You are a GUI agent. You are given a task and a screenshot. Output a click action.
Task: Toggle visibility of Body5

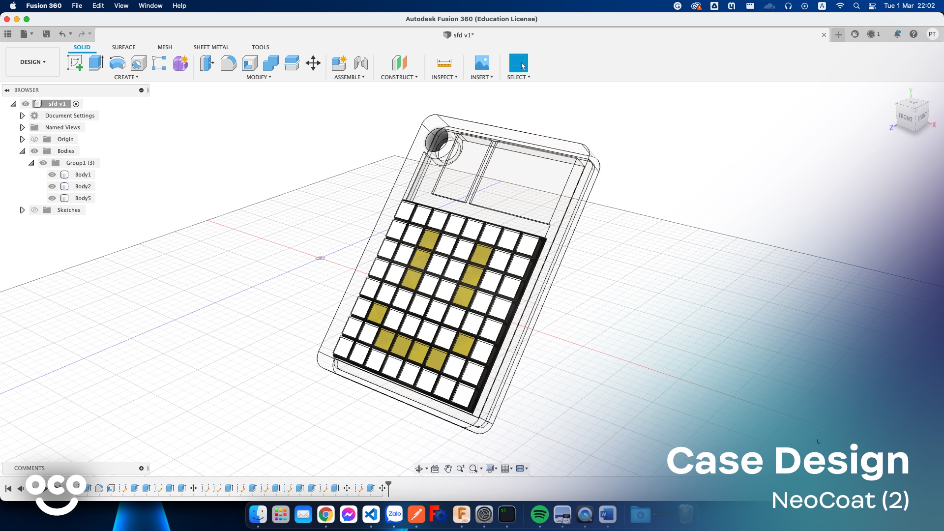pyautogui.click(x=52, y=198)
